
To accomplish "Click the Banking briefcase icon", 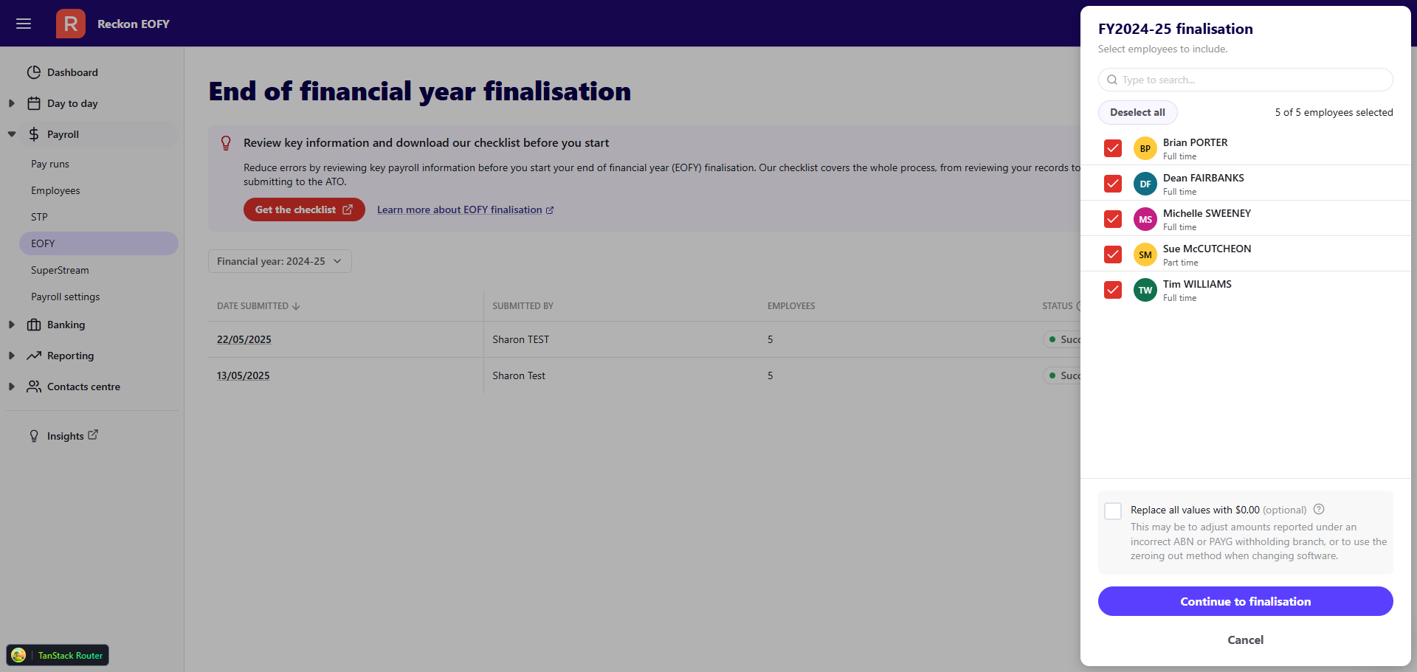I will [34, 325].
